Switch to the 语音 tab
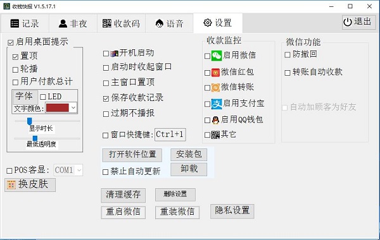380x240 pixels. pyautogui.click(x=169, y=23)
